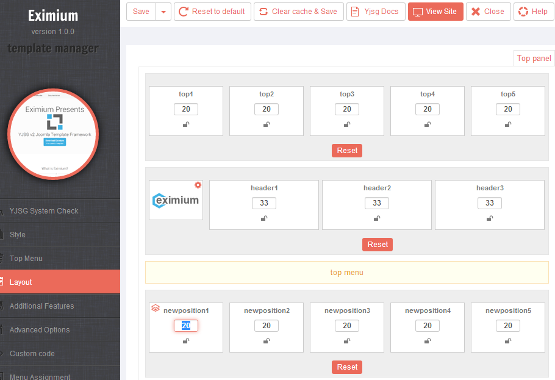
Task: Click the layers icon beside newposition1
Action: 156,308
